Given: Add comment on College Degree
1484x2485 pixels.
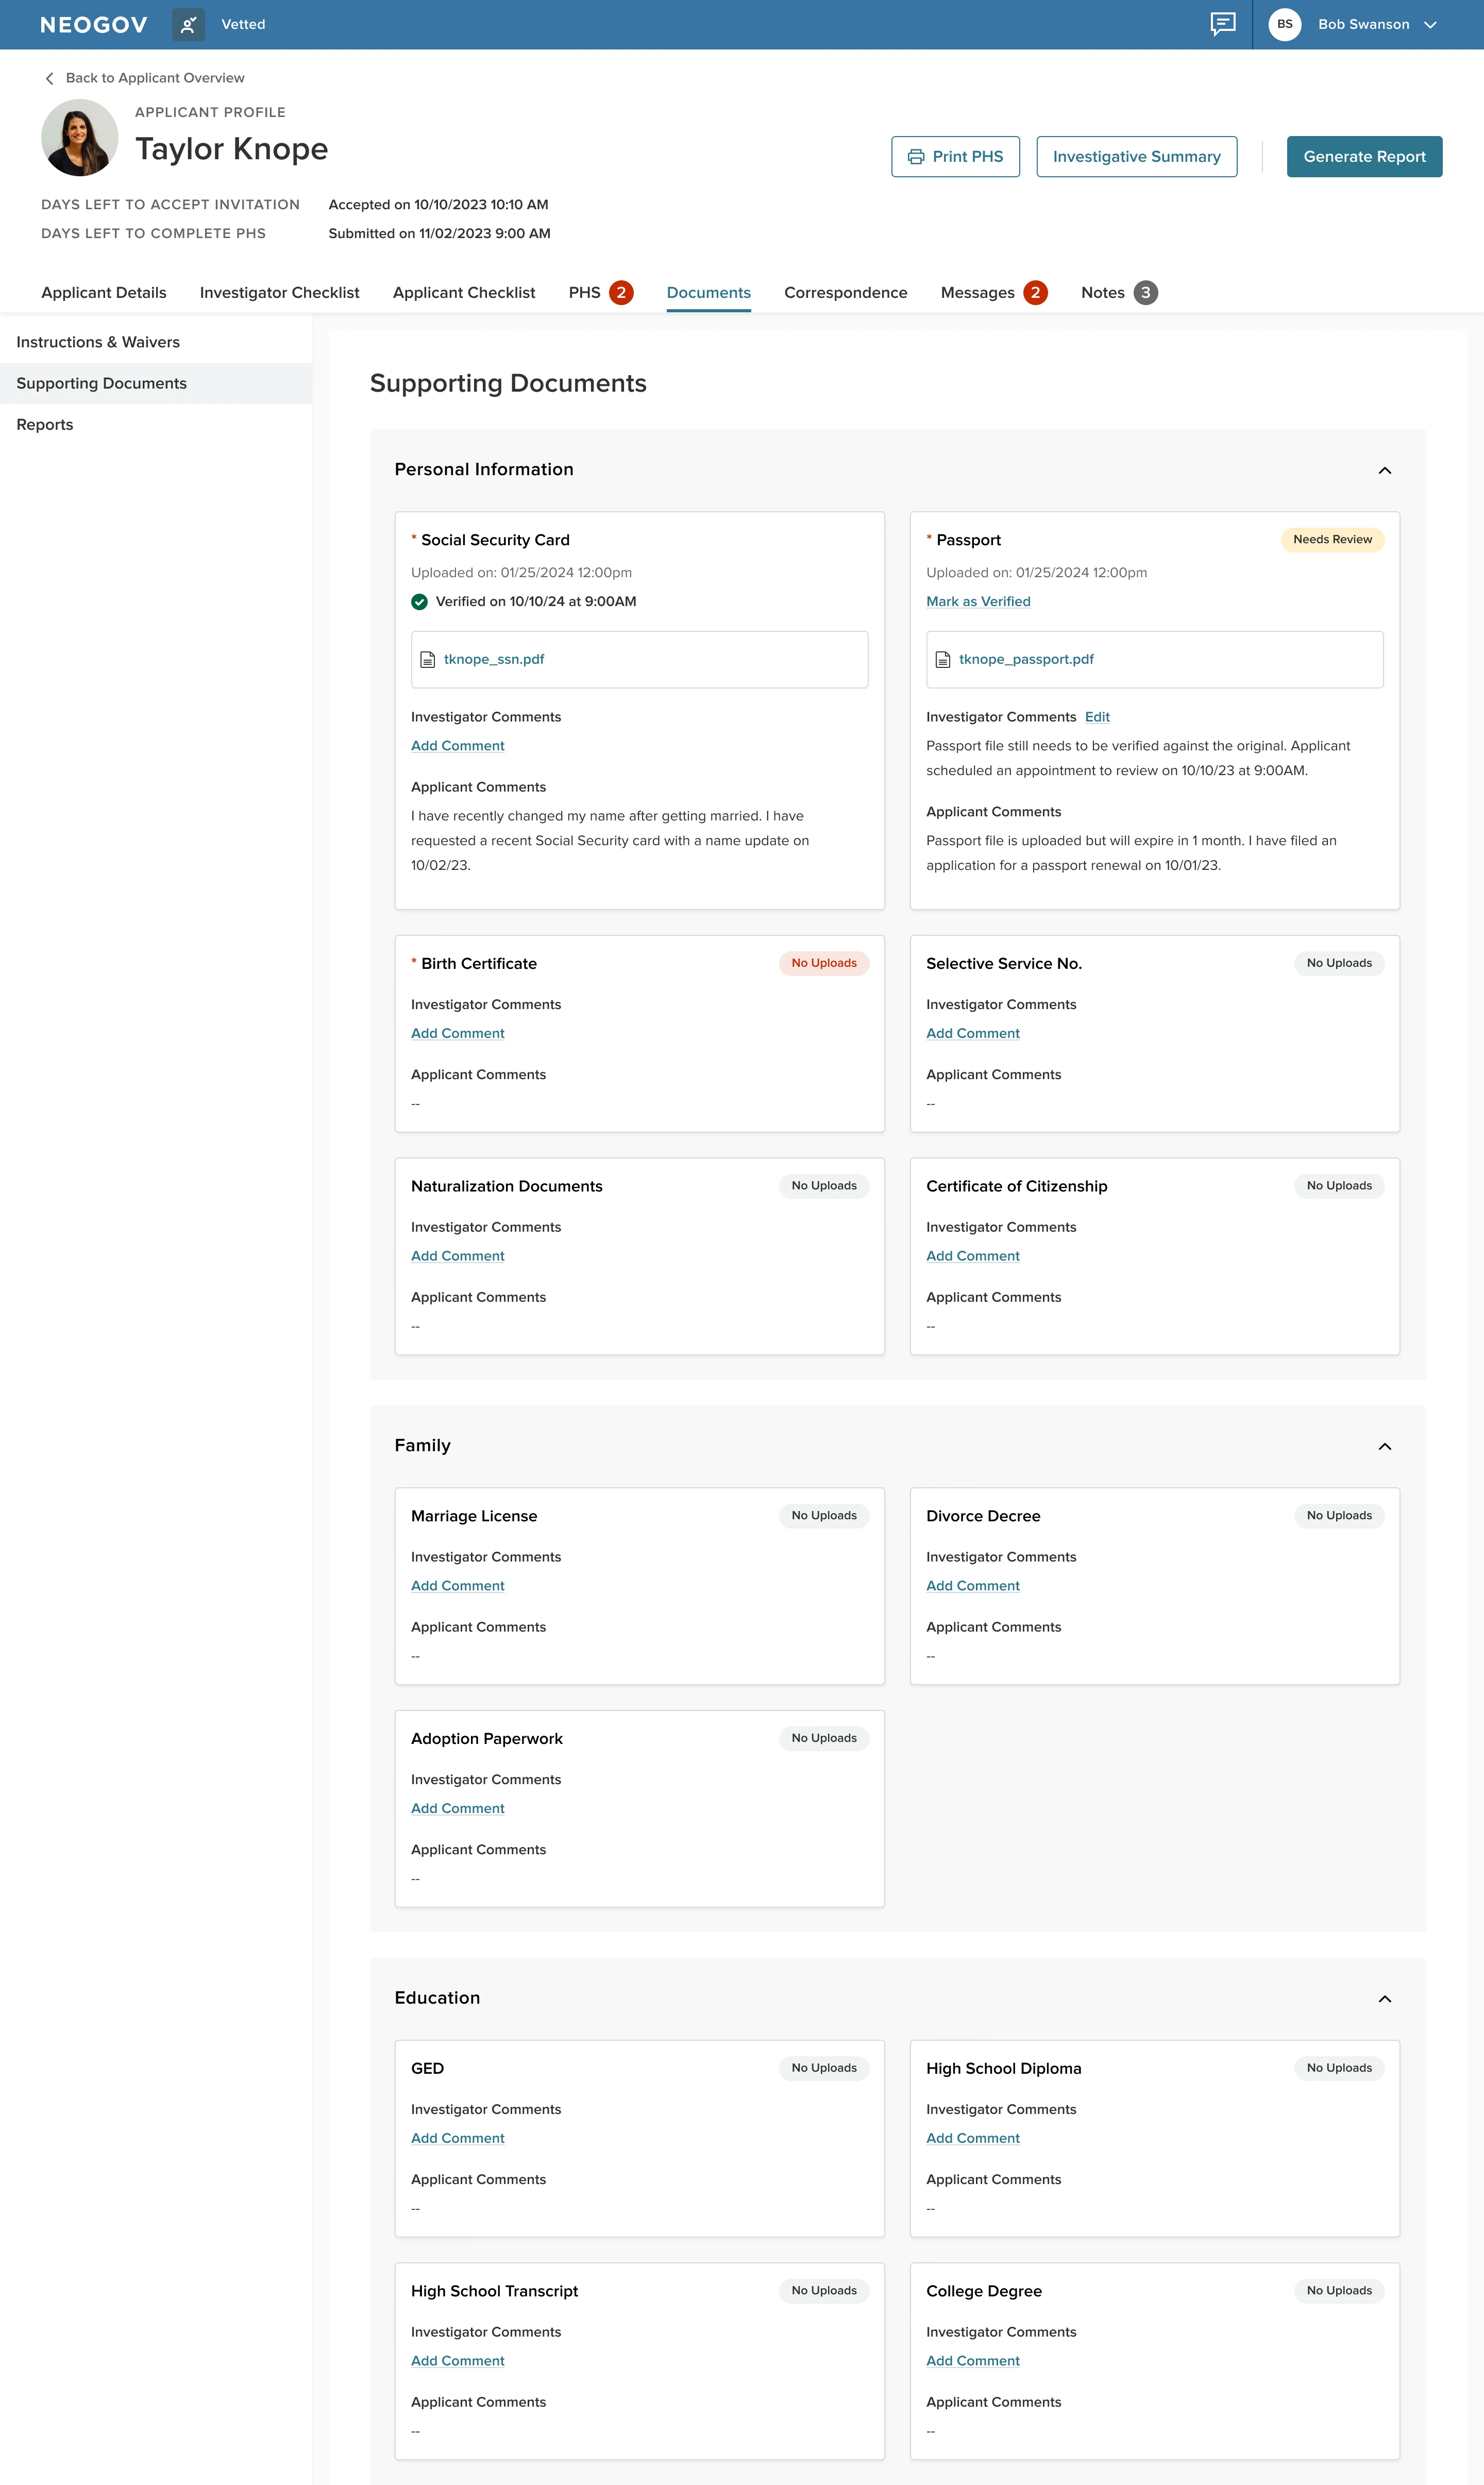Looking at the screenshot, I should click(x=973, y=2361).
